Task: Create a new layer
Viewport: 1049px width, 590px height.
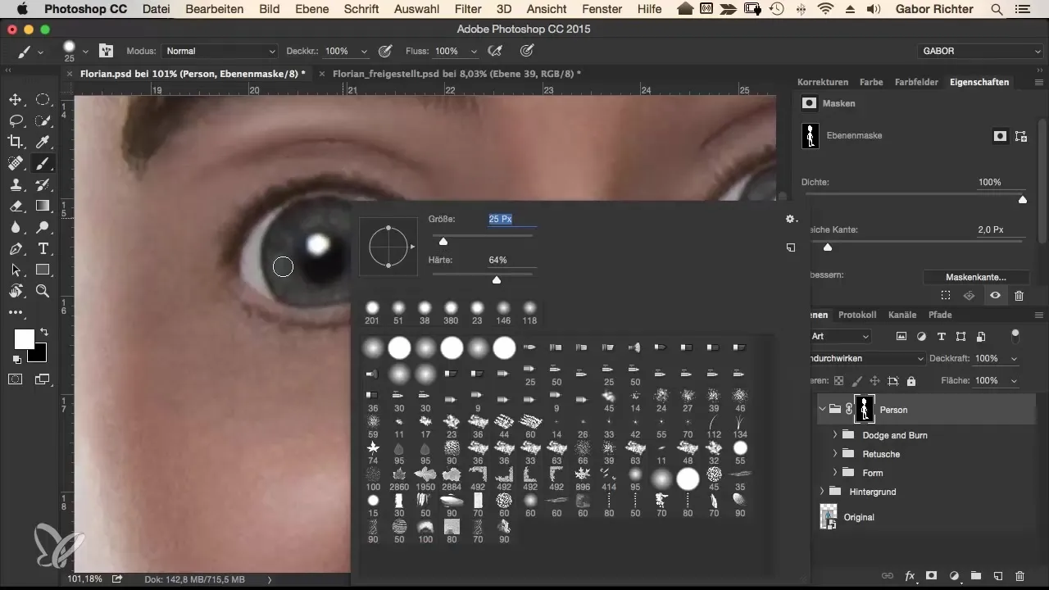Action: 998,577
